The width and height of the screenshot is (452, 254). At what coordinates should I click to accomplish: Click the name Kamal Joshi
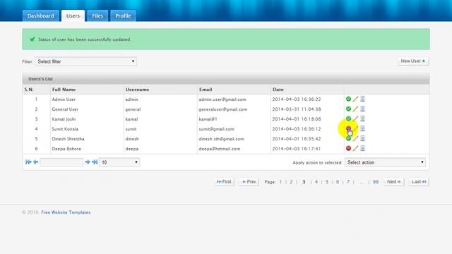point(64,119)
